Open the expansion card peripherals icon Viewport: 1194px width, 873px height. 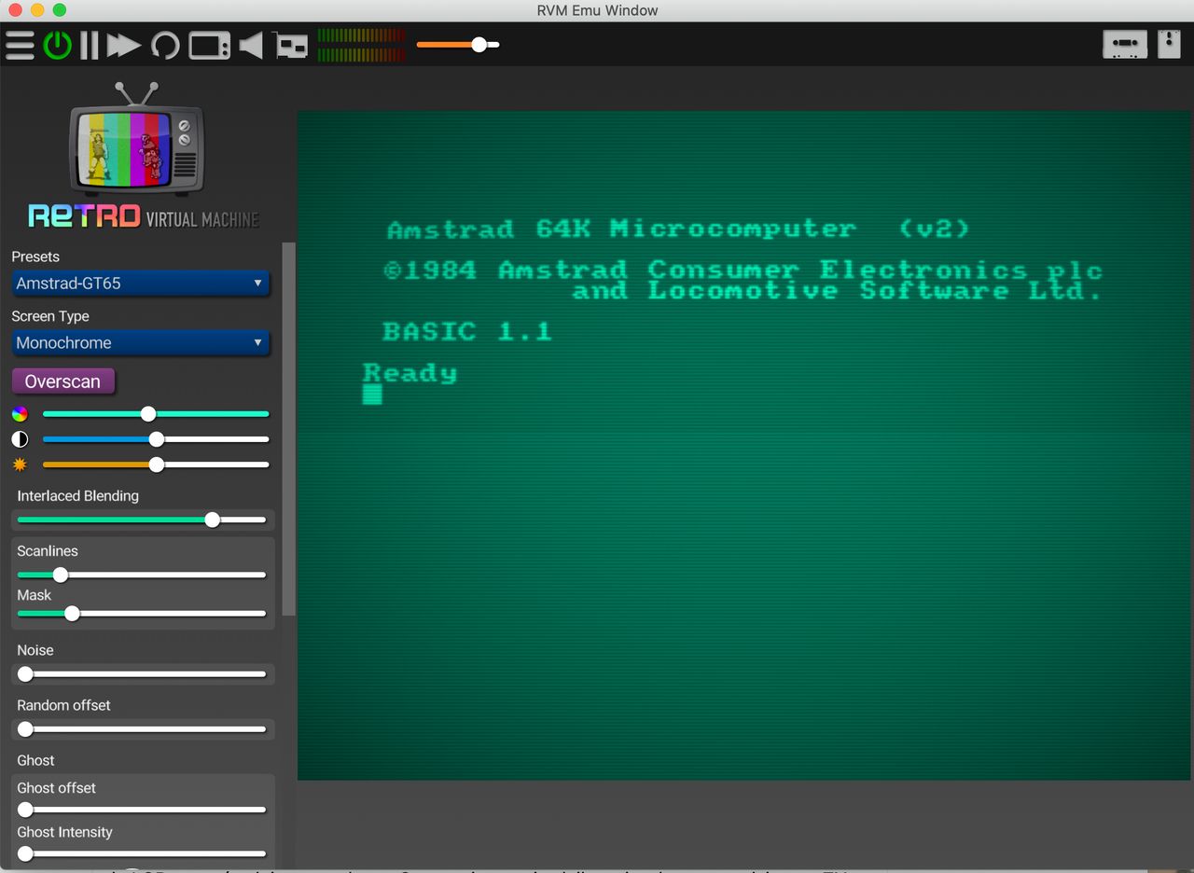pos(291,45)
